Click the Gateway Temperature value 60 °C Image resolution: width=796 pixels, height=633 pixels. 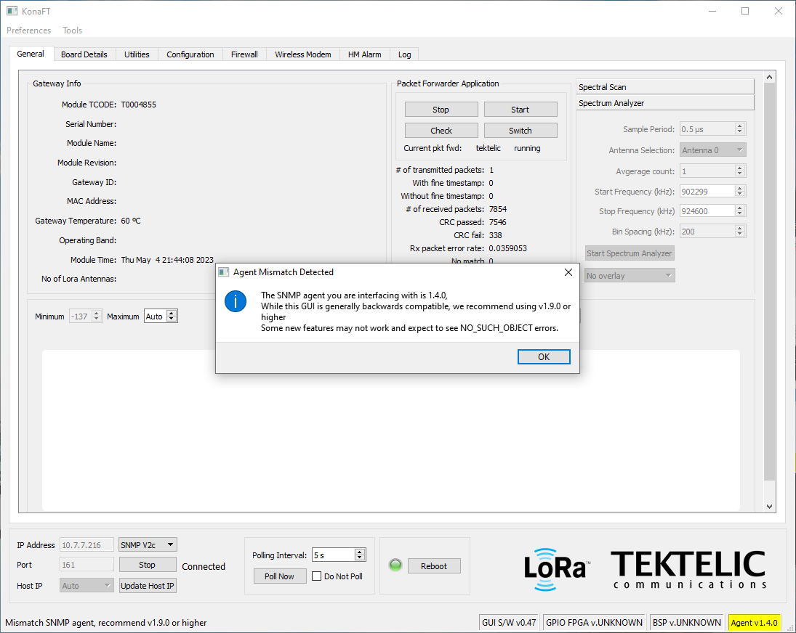[131, 221]
